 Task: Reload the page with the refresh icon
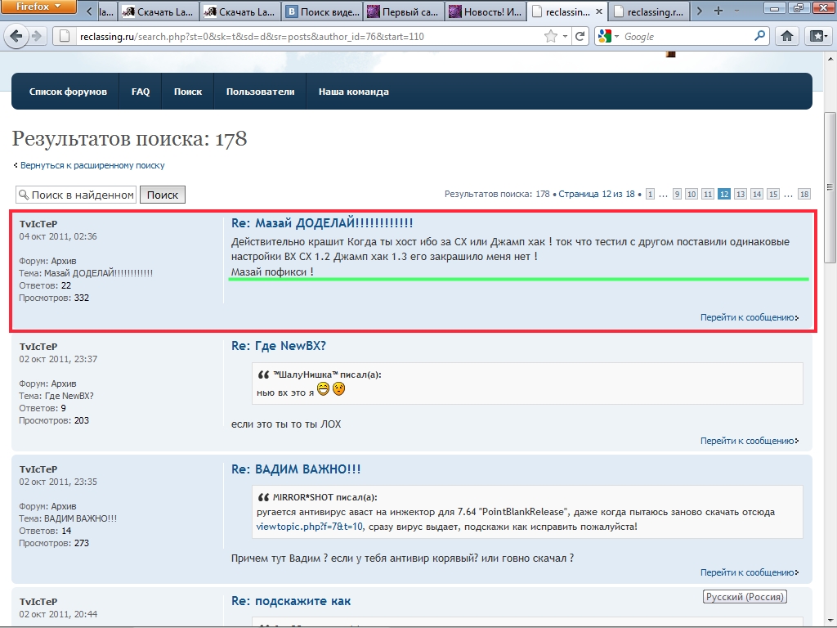click(x=580, y=37)
